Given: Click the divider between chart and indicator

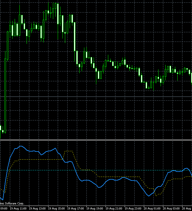Looking at the screenshot, I should pos(96,140).
